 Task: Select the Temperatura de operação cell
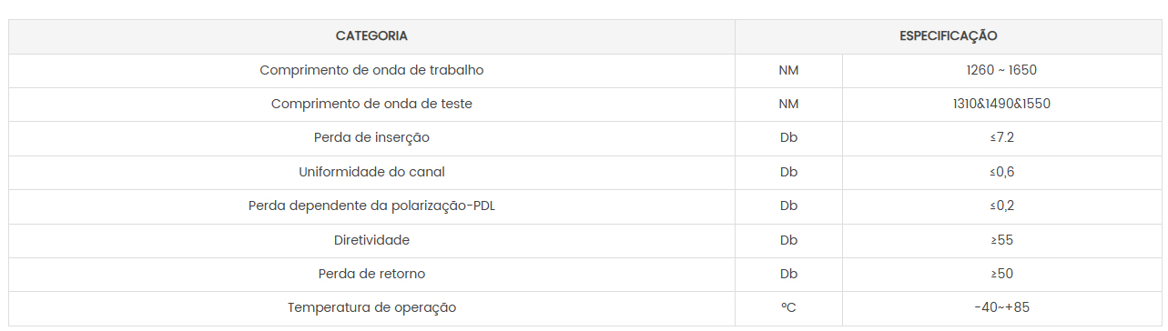[371, 308]
